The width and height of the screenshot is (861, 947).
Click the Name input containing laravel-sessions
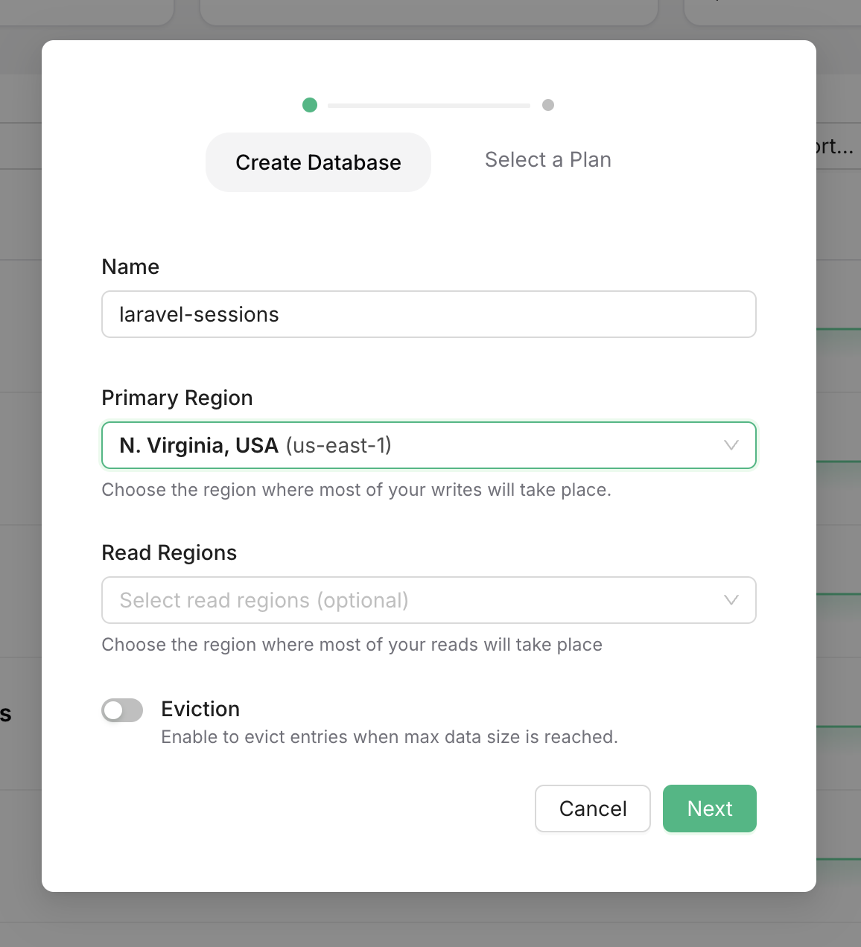(x=429, y=314)
